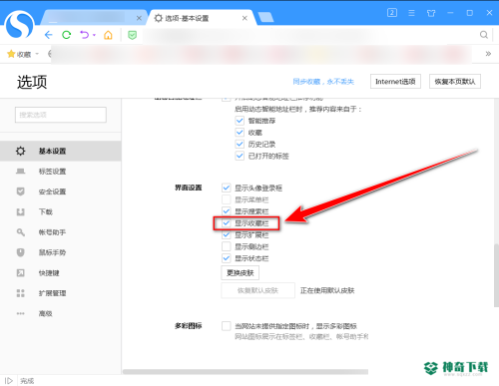
Task: Click the favorites star icon
Action: [x=11, y=54]
